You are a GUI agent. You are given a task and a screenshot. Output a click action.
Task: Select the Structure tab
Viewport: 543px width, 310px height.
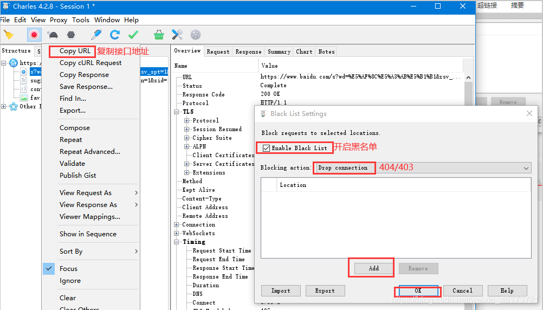tap(16, 50)
